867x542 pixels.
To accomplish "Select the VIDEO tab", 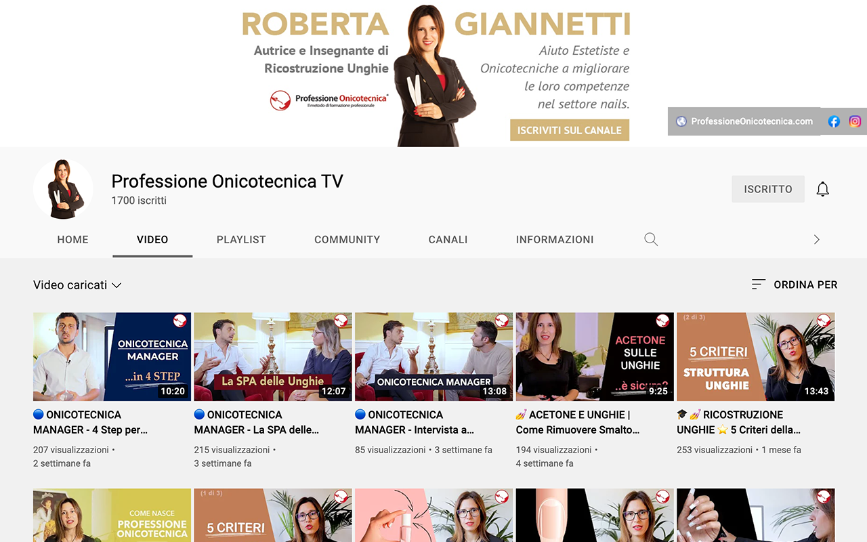I will click(152, 239).
